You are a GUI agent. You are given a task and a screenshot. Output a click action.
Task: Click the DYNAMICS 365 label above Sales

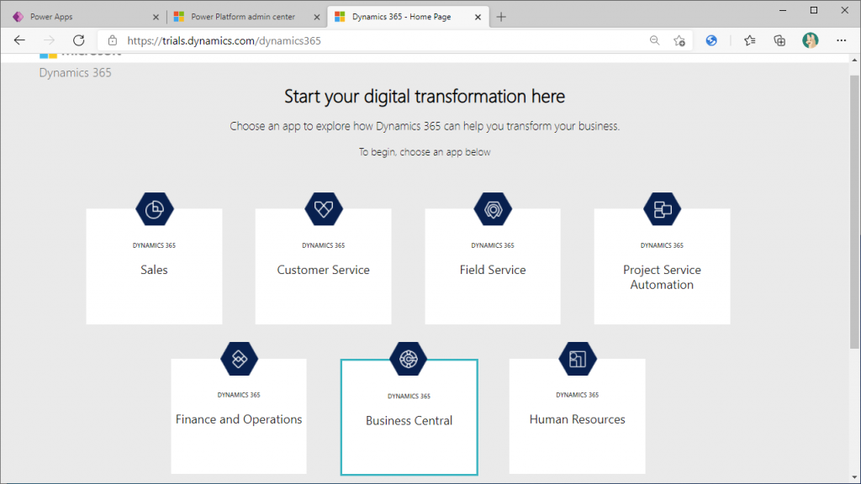pyautogui.click(x=155, y=245)
